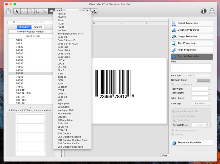Open the Char Gap dropdown
Screen dimensions: 220x164
pos(201,104)
